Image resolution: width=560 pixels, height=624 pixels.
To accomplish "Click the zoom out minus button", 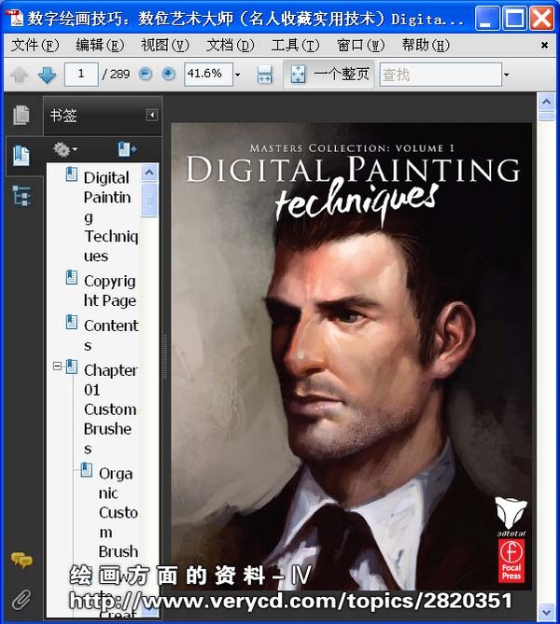I will pyautogui.click(x=146, y=74).
